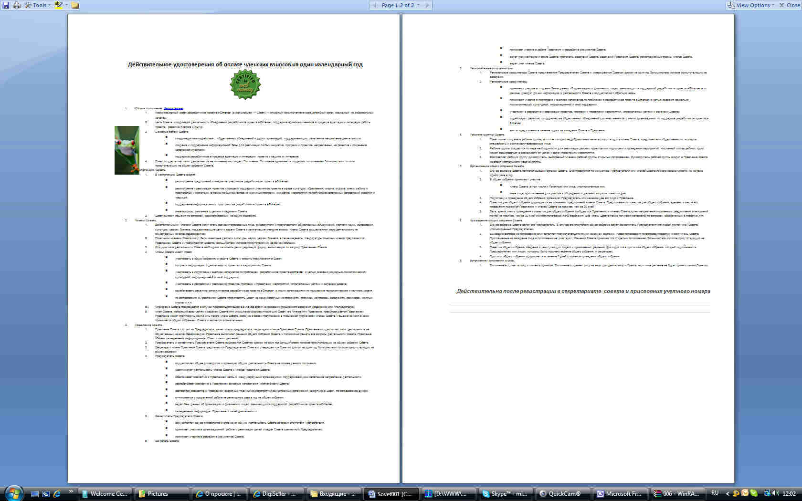Print the document with the printer icon
This screenshot has height=501, width=802.
17,5
